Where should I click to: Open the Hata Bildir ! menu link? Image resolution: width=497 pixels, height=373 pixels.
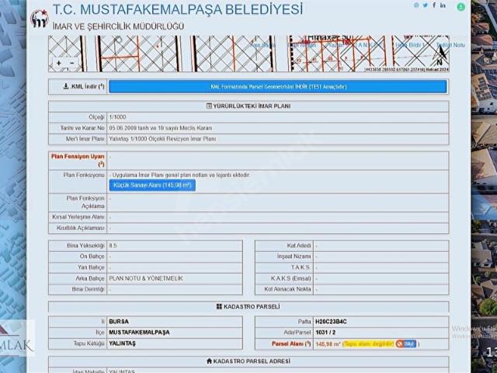[x=409, y=45]
